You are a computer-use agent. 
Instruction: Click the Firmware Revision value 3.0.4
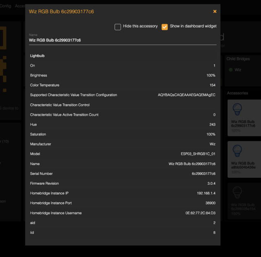click(x=211, y=183)
